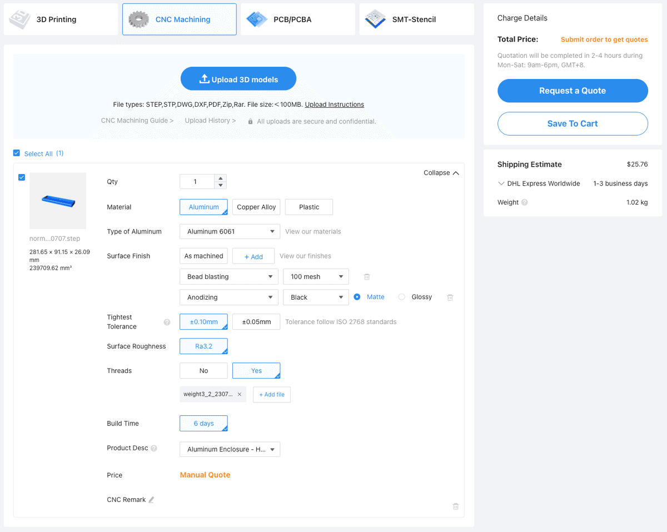The width and height of the screenshot is (667, 532).
Task: Click the Tightest Tolerance help icon
Action: (x=167, y=322)
